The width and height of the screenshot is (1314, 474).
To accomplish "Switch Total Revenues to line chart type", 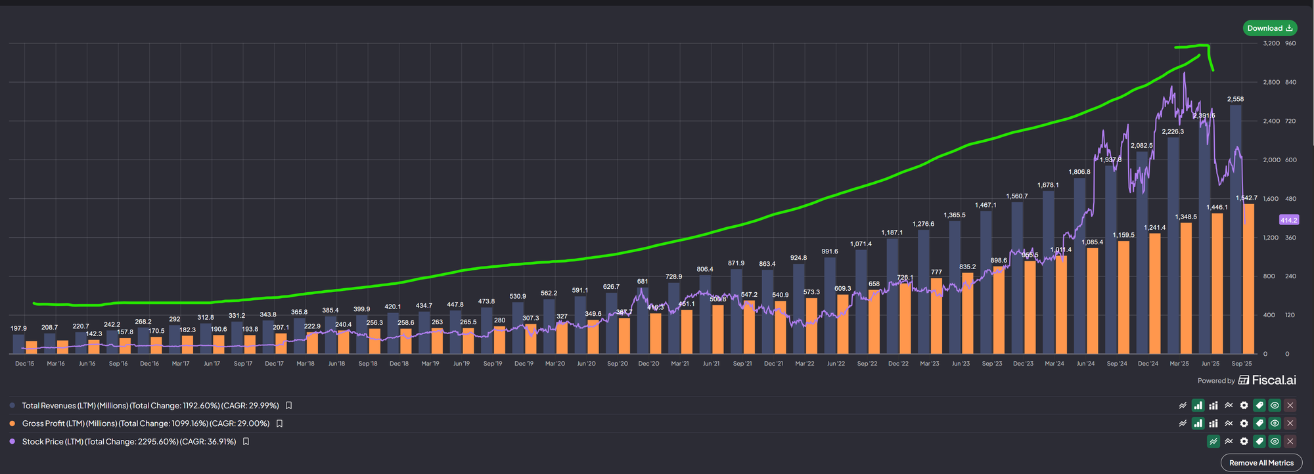I will tap(1183, 406).
